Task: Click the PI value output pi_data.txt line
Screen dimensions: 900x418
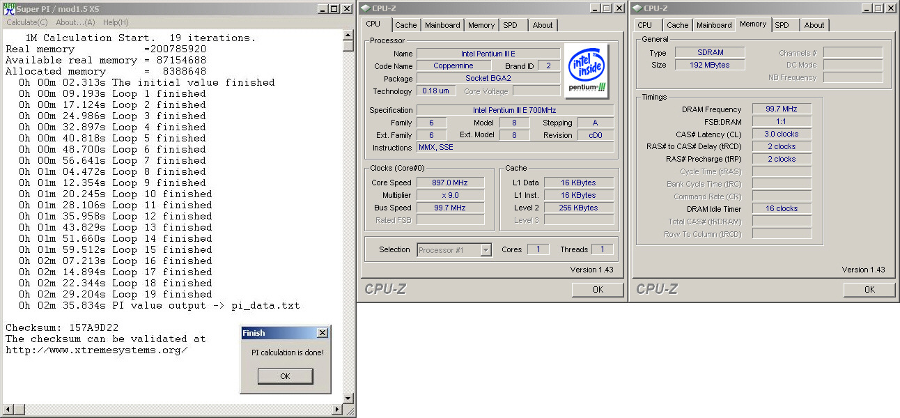Action: (160, 305)
